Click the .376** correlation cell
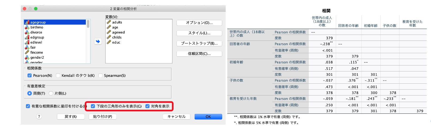The width and height of the screenshot is (431, 127). [353, 80]
